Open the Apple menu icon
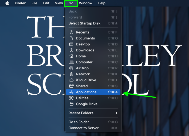Viewport: 189px width, 136px height. coord(7,3)
